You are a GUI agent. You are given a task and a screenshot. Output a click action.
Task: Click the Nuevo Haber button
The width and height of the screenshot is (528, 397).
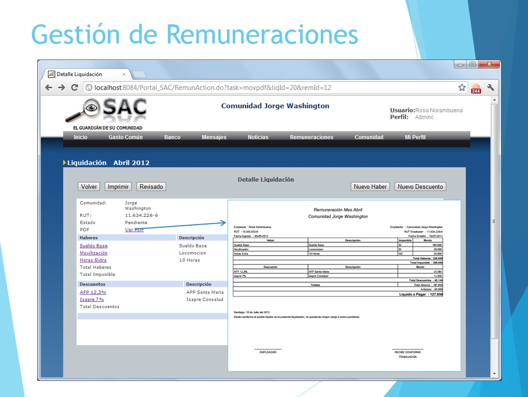(x=370, y=187)
